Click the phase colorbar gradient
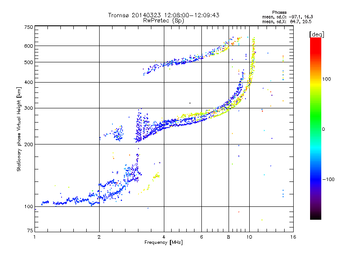 316,129
